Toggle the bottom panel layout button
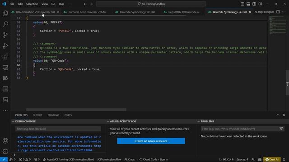This screenshot has height=162, width=289. pyautogui.click(x=248, y=4)
